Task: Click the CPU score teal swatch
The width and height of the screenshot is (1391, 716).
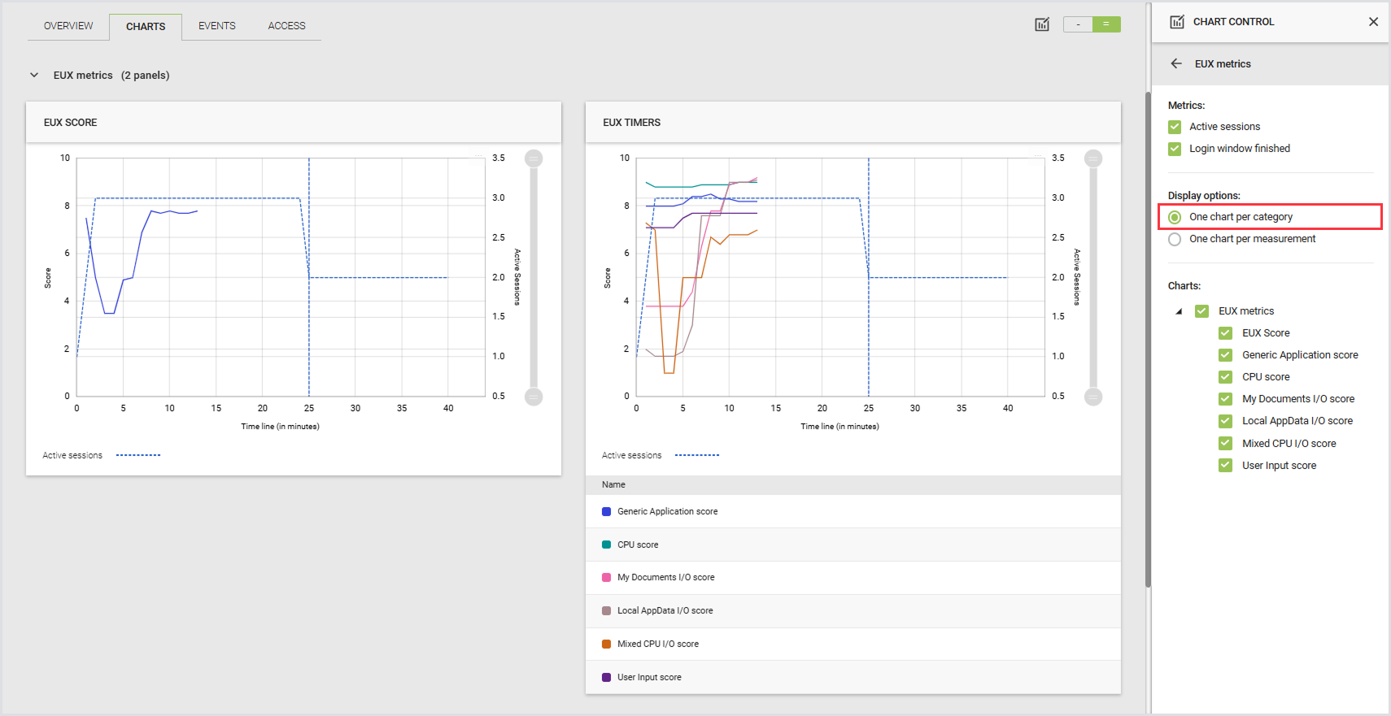Action: pos(606,545)
